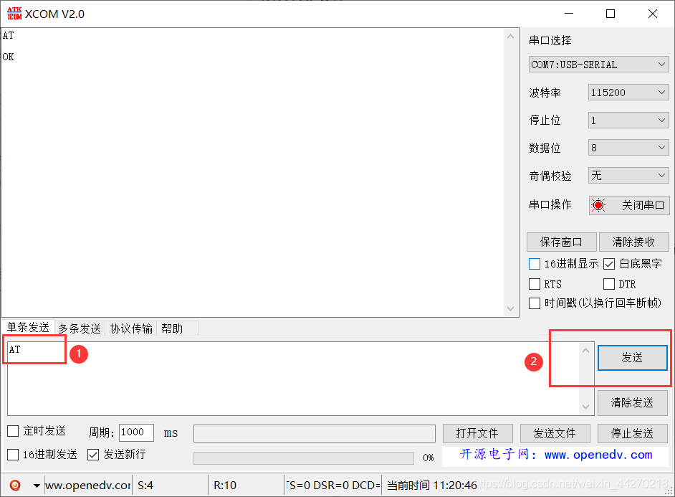Click the 保存窗口 button
Viewport: 675px width, 497px height.
[561, 242]
